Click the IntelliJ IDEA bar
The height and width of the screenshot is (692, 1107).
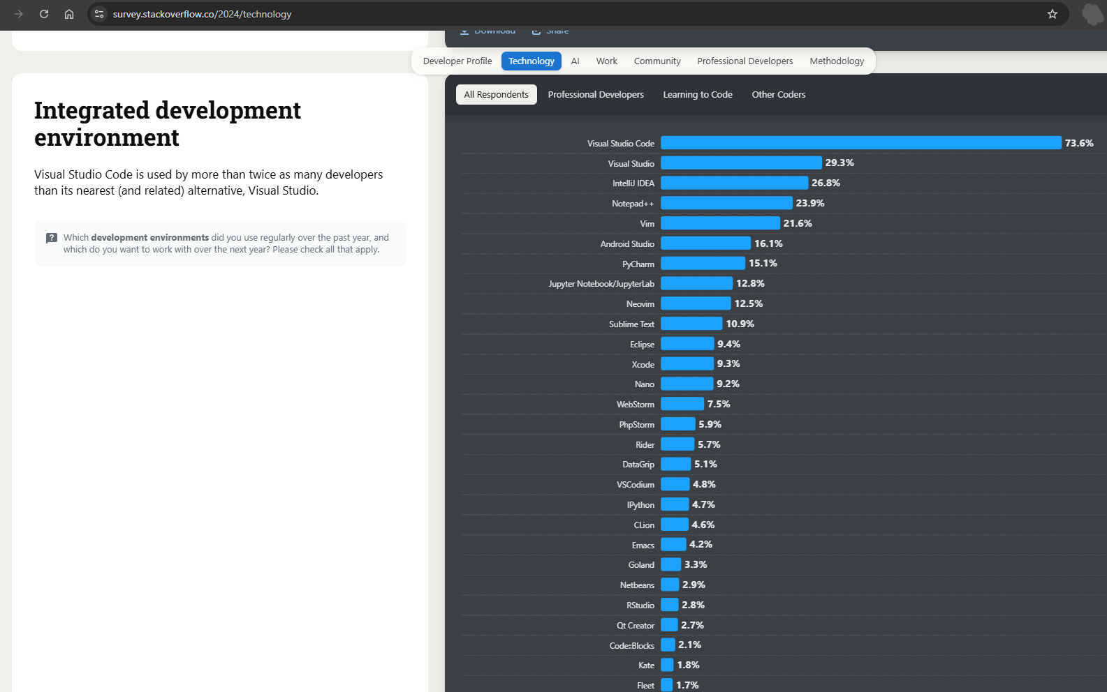734,183
